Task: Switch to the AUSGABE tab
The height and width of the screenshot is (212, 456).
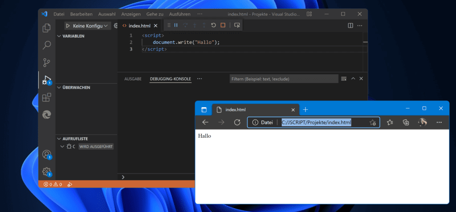Action: pos(133,79)
